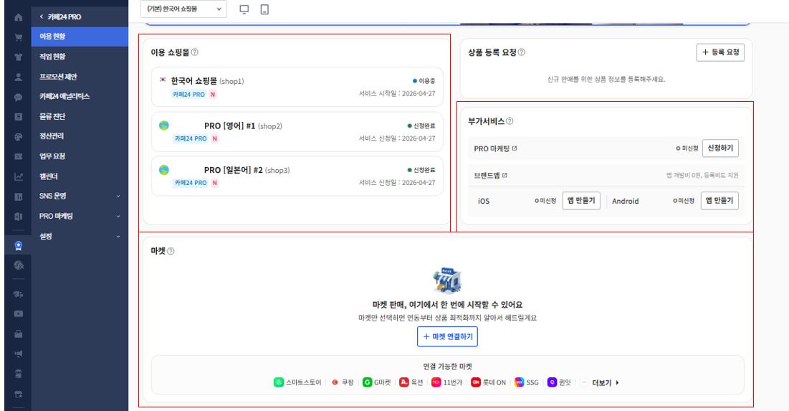Switch to desktop monitor preview icon
The image size is (789, 411).
coord(244,9)
